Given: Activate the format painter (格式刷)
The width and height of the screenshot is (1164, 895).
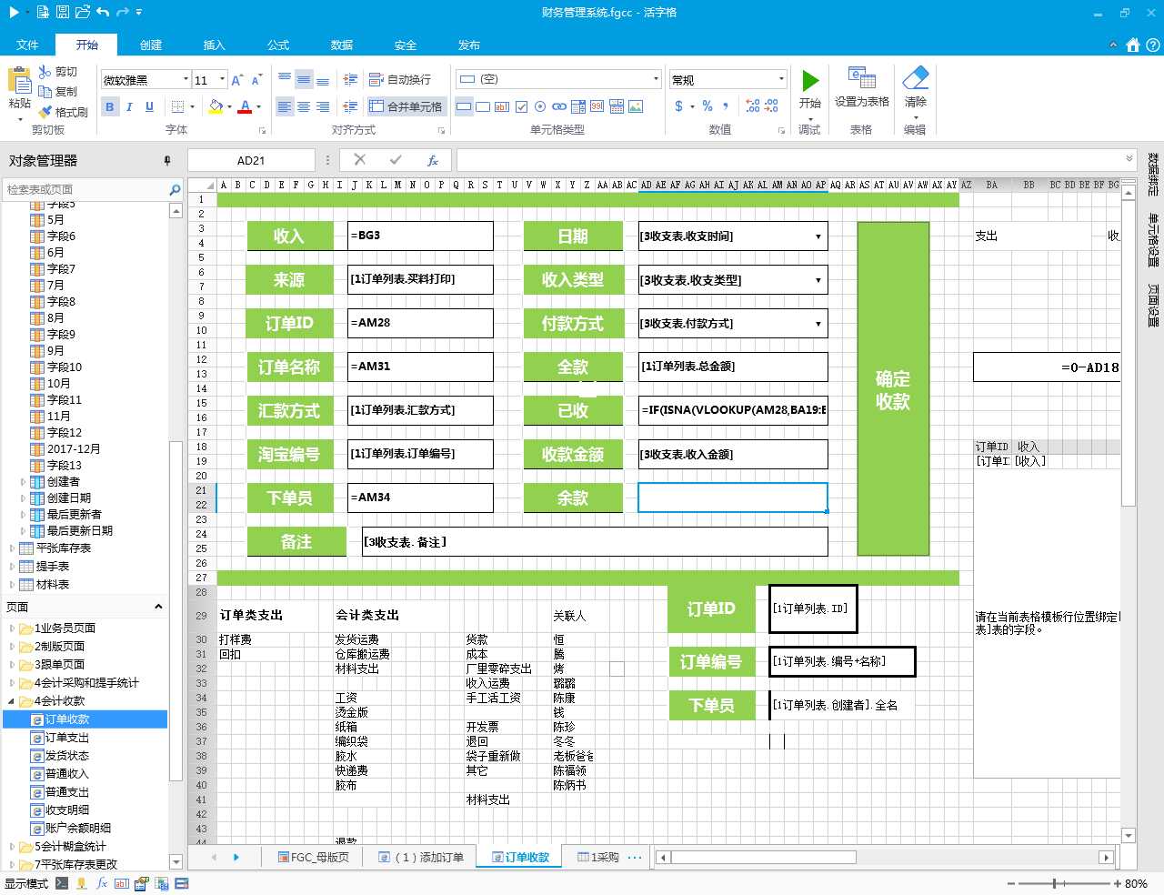Looking at the screenshot, I should [46, 112].
